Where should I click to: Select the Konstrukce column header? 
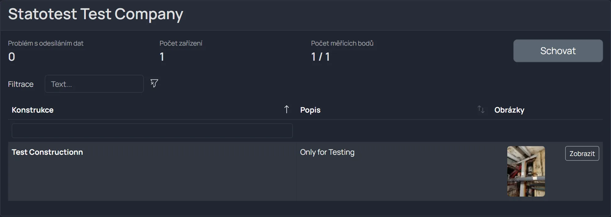[33, 110]
